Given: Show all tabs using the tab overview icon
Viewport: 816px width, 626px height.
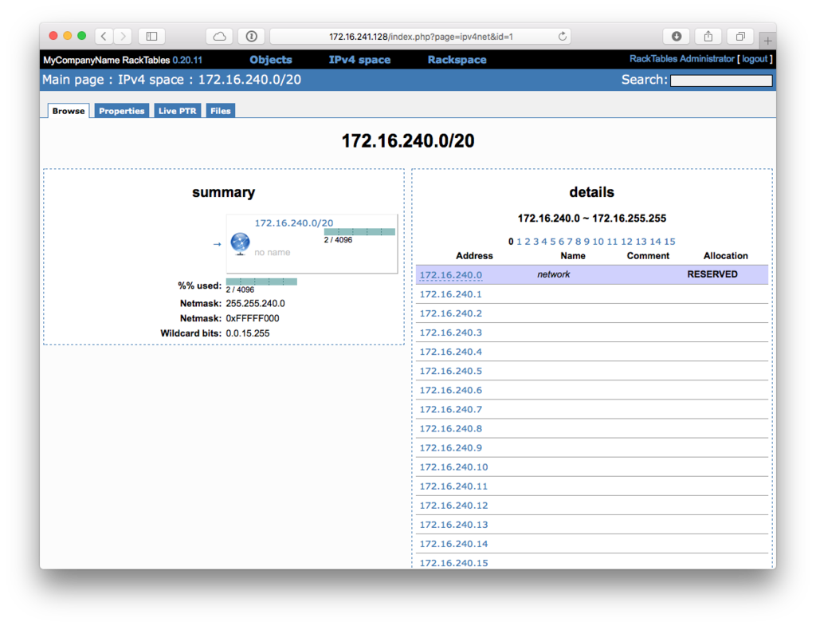Looking at the screenshot, I should tap(739, 36).
